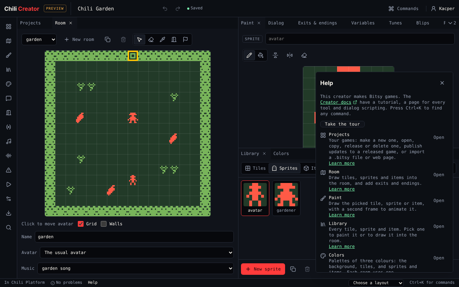Expand the hidden tabs overflow chevron
The height and width of the screenshot is (287, 459).
point(452,23)
